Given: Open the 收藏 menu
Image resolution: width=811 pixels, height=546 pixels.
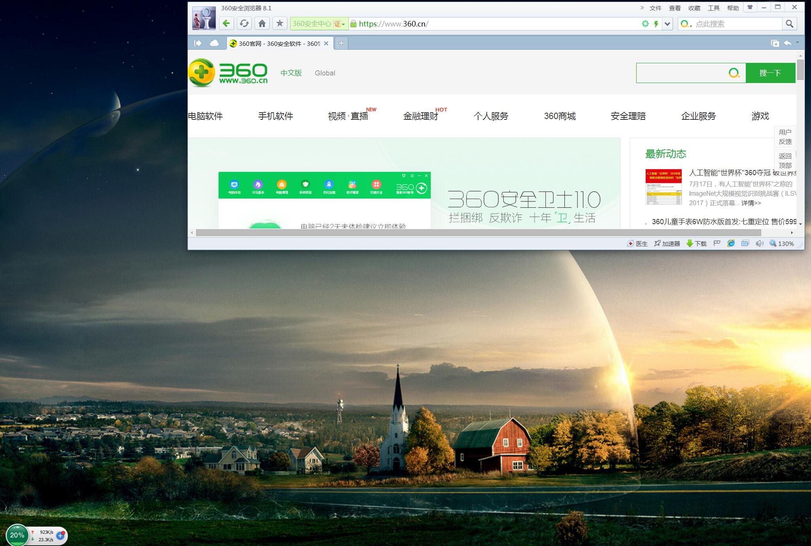Looking at the screenshot, I should point(694,8).
